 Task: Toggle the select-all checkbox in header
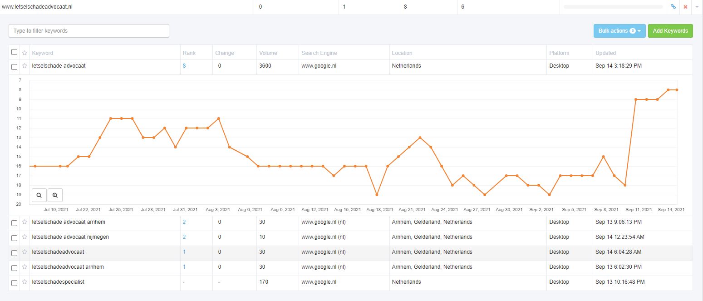[x=14, y=52]
